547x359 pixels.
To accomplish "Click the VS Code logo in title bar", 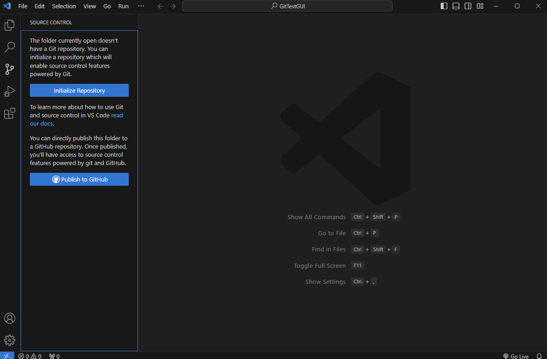I will tap(7, 6).
